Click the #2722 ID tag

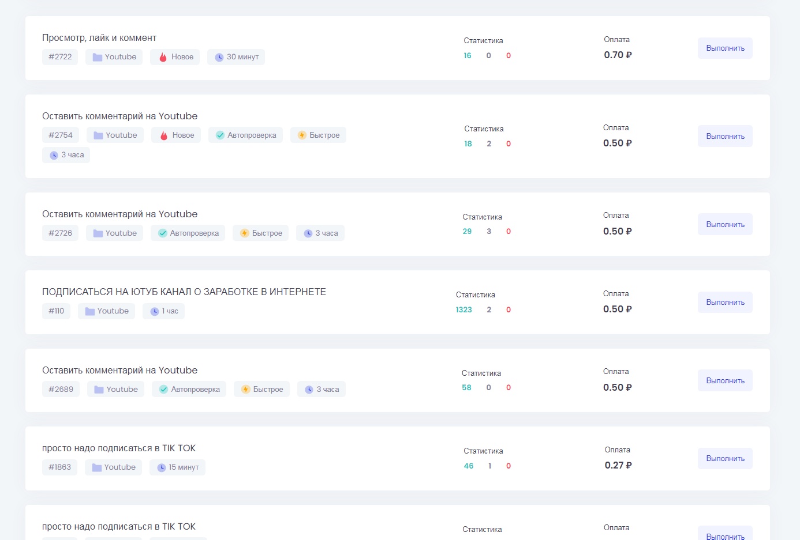[60, 57]
